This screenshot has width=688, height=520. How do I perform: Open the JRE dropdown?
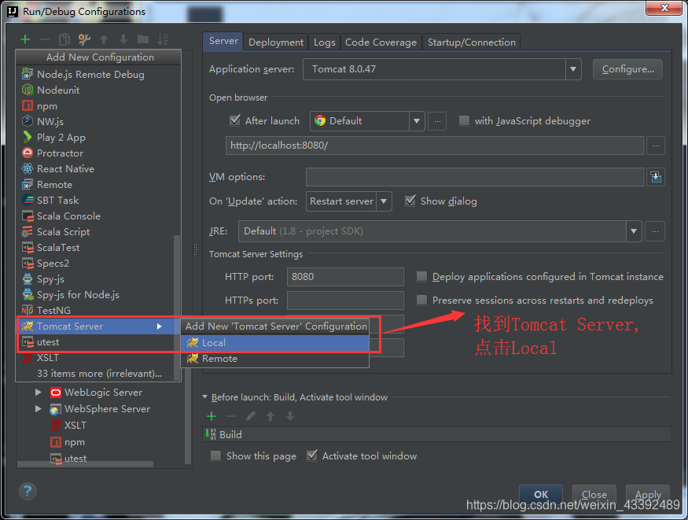point(633,231)
